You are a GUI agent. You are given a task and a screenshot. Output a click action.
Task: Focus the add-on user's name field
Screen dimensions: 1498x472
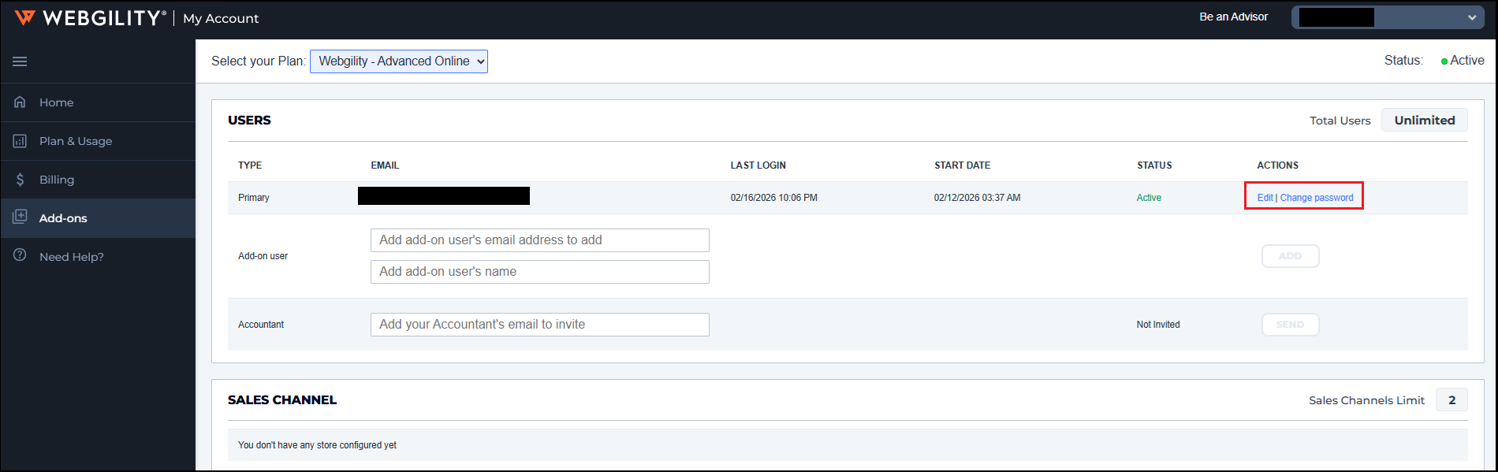coord(539,272)
